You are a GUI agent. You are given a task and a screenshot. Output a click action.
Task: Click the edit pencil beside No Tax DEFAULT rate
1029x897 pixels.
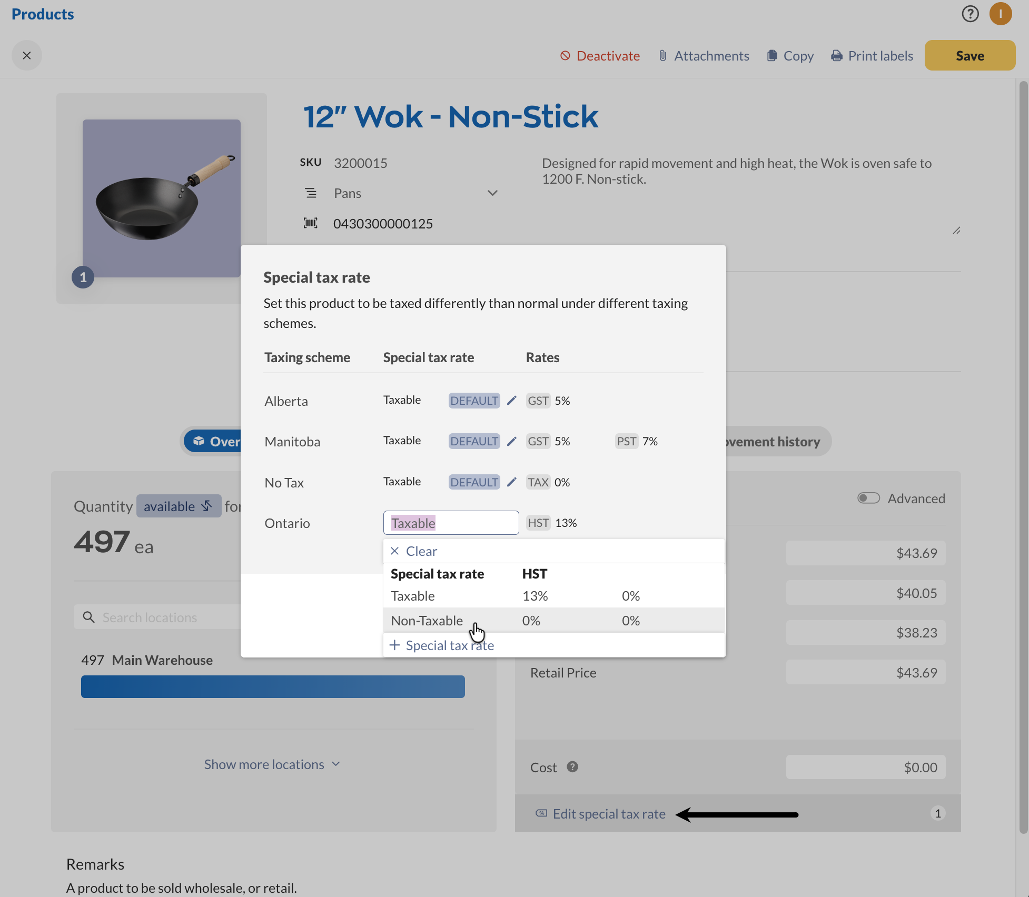[x=511, y=482]
